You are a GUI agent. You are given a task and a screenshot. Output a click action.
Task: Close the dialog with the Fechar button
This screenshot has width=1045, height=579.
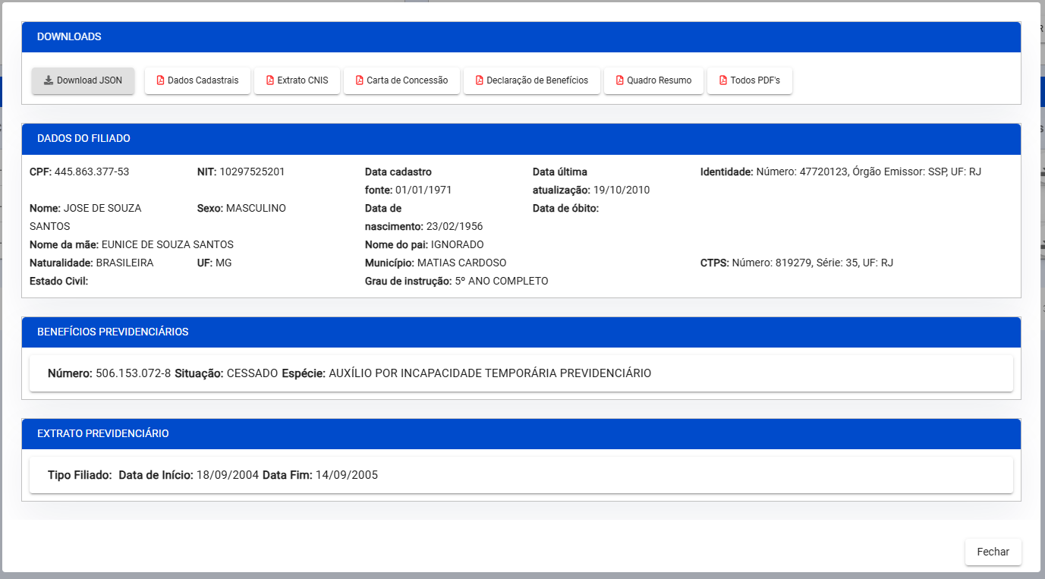point(993,552)
